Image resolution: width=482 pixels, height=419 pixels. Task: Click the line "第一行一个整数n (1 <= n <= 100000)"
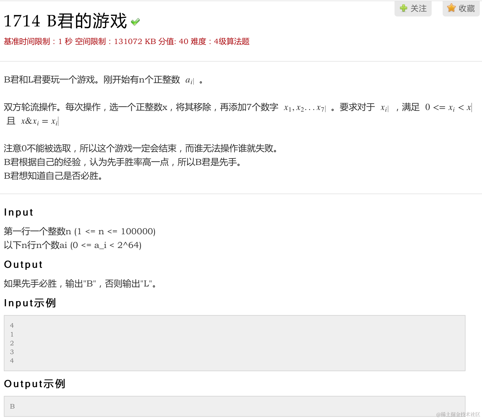pos(80,231)
